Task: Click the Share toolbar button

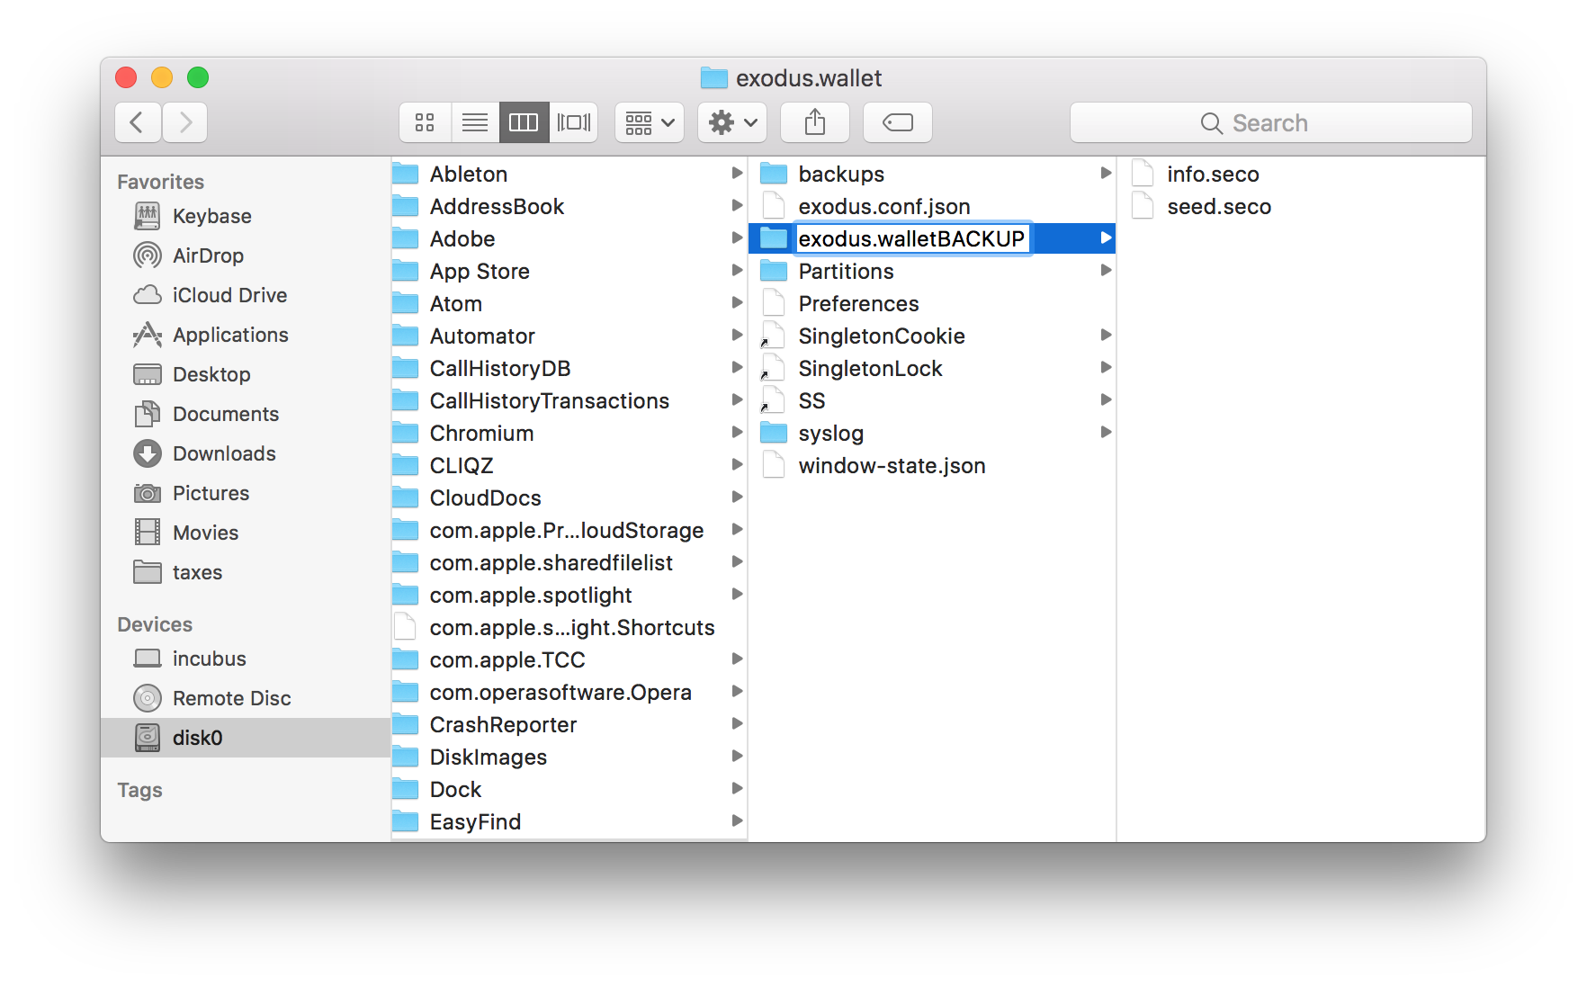Action: click(815, 122)
